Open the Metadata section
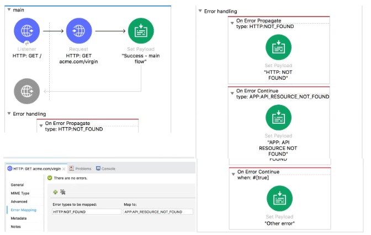Viewport: 371px width, 235px height. pos(20,218)
